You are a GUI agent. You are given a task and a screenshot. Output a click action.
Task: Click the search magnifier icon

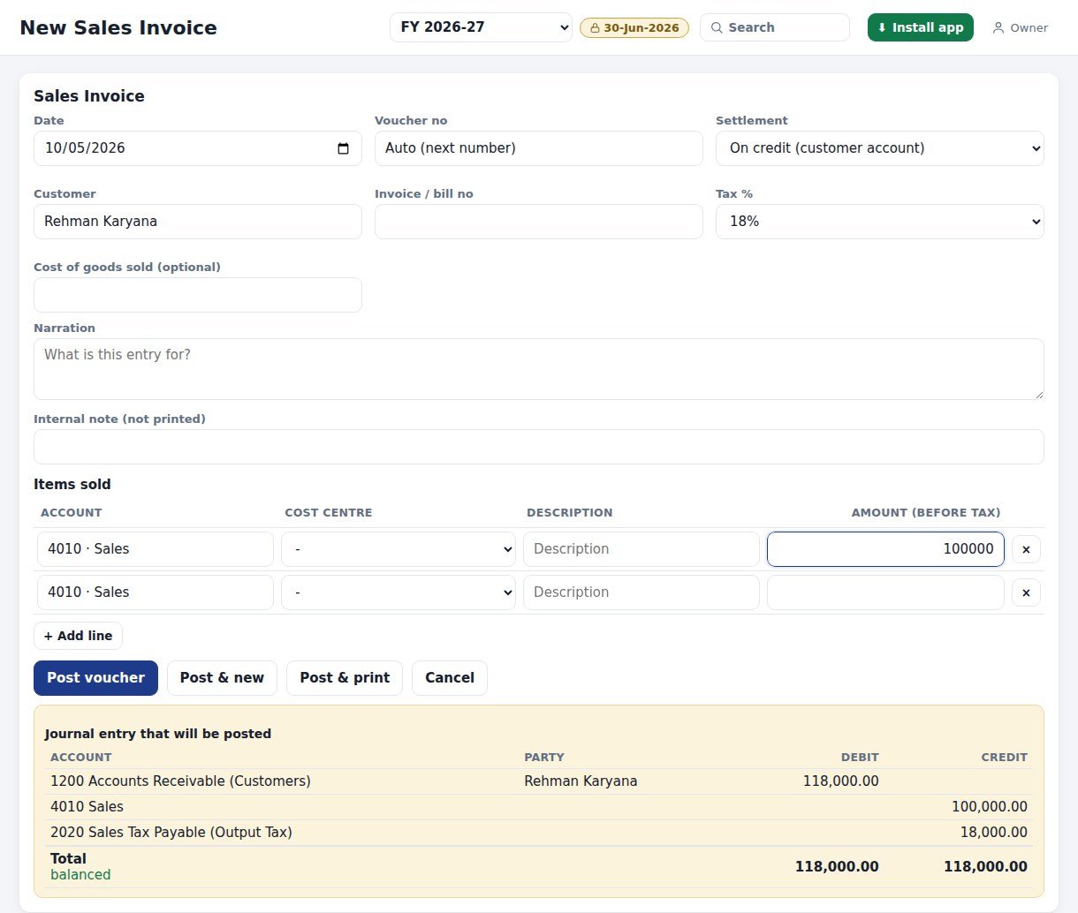[x=717, y=27]
